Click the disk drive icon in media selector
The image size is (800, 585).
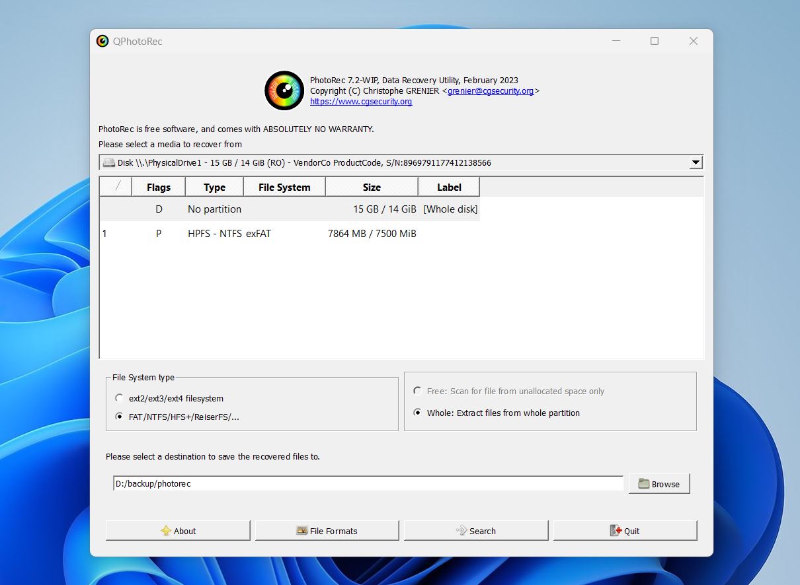point(109,162)
